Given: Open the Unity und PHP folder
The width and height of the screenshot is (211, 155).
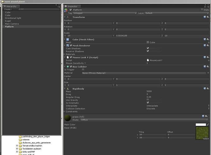Looking at the screenshot, I should pos(29,152).
